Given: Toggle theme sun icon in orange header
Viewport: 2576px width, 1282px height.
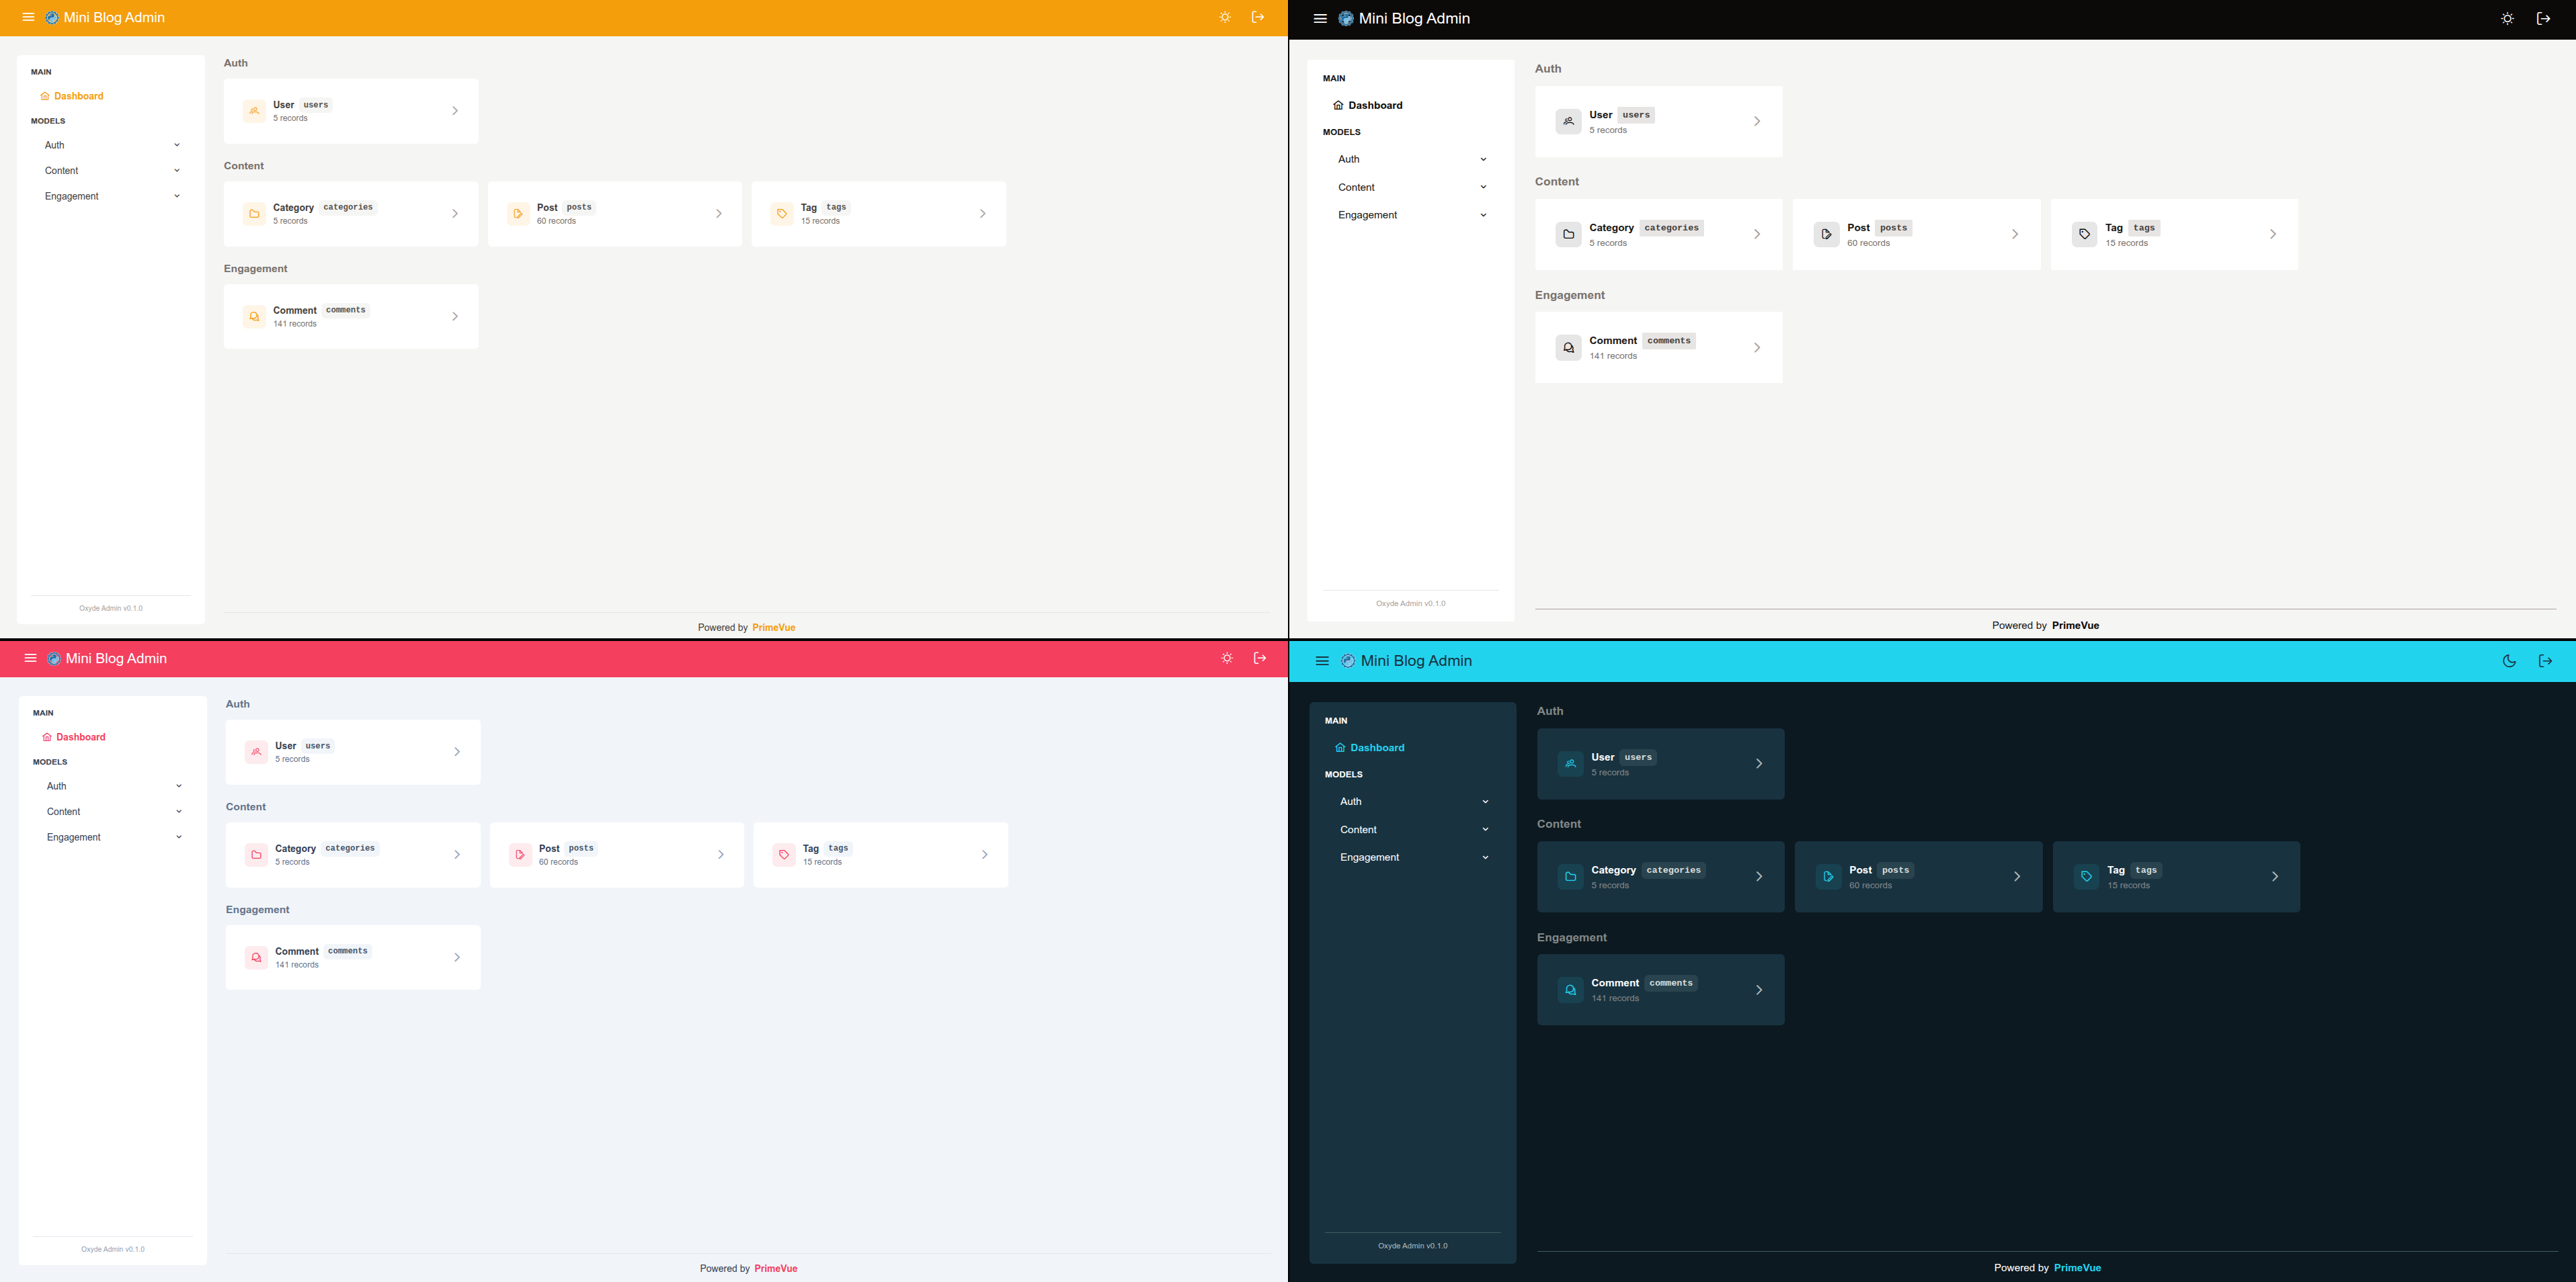Looking at the screenshot, I should point(1224,17).
